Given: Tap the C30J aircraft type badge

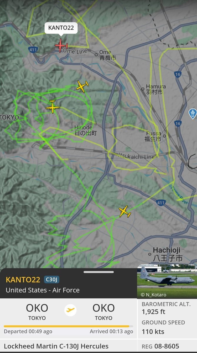Looking at the screenshot, I should pos(52,279).
